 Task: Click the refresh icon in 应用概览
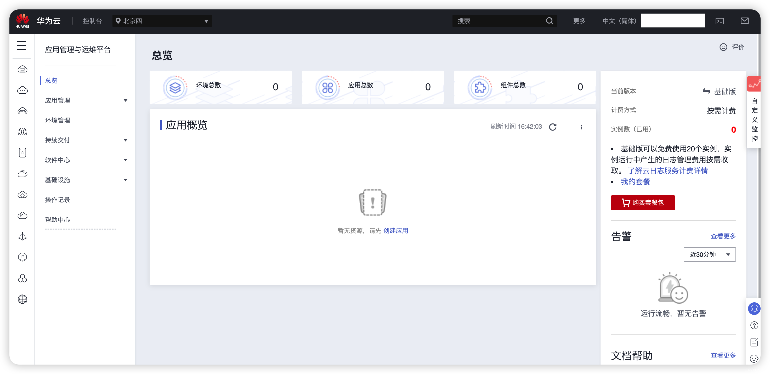[552, 127]
